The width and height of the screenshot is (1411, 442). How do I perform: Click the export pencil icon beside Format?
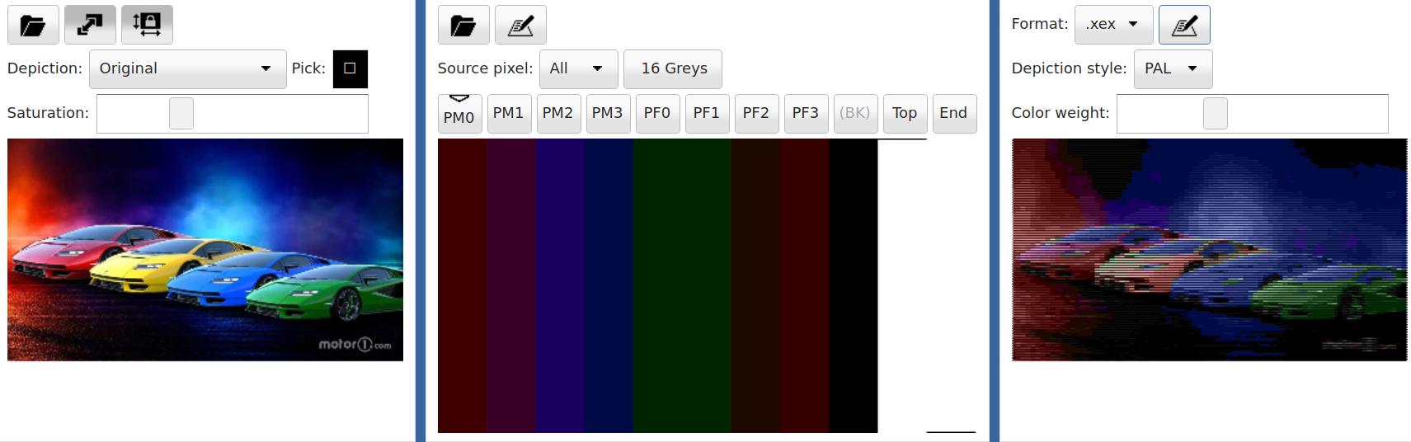point(1184,25)
